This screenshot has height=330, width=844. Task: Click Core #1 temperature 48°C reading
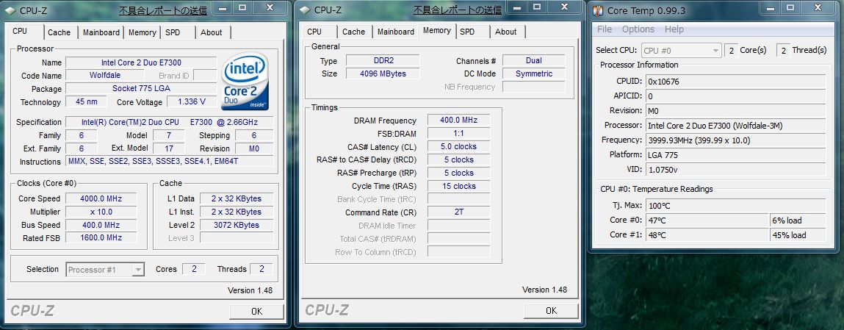pos(707,235)
